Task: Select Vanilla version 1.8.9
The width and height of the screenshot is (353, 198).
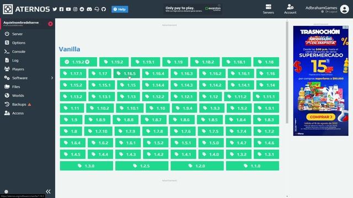Action: coord(98,120)
